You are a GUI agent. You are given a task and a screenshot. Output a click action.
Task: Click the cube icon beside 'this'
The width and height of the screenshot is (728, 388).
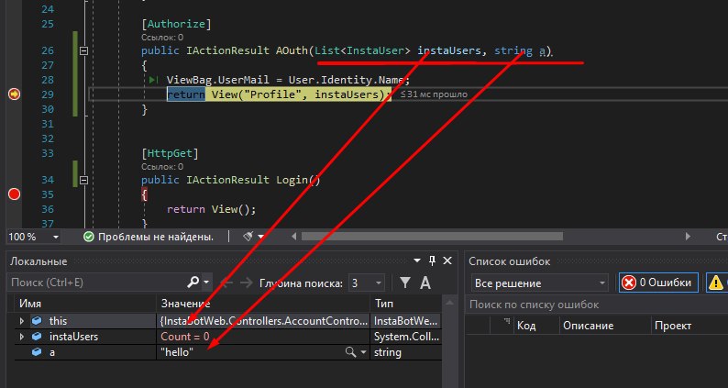37,321
